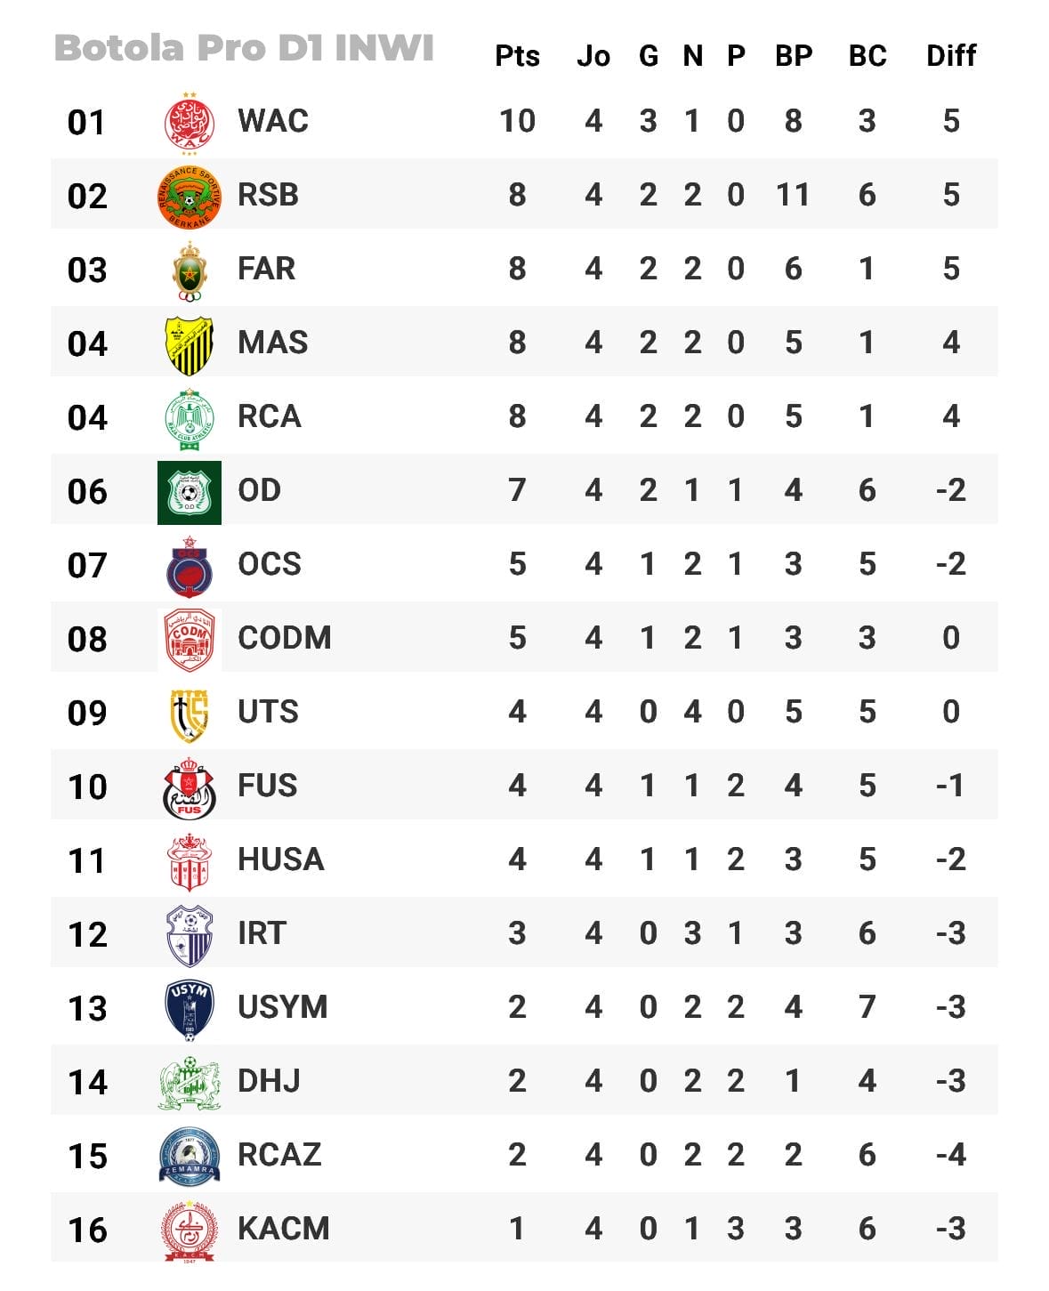Click the MAS yellow-black striped crest
Screen dimensions: 1049x1291
click(x=189, y=344)
